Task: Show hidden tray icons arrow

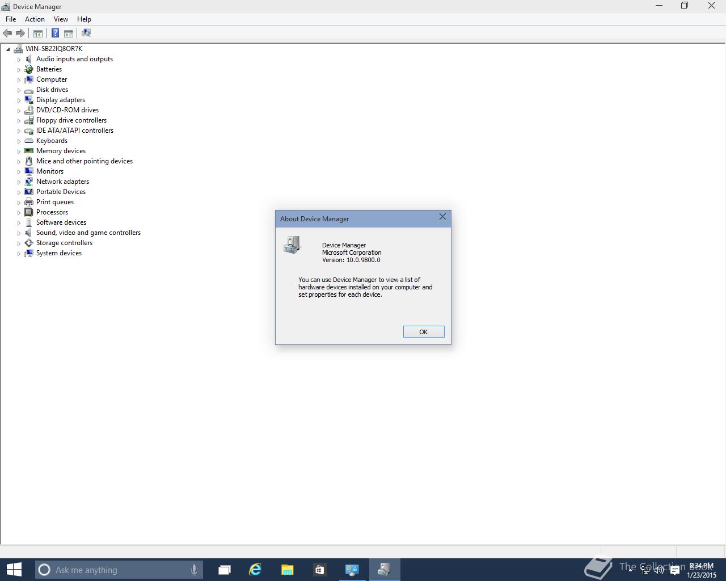Action: pos(630,570)
